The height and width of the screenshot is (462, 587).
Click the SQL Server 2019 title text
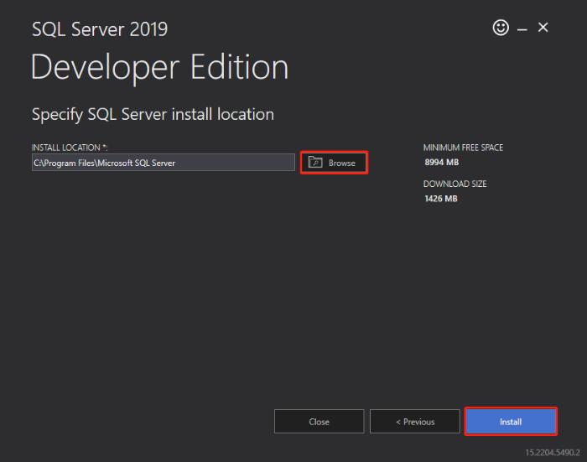(100, 29)
